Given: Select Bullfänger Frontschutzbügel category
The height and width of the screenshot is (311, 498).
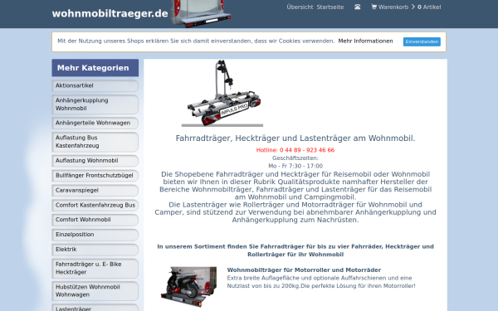Looking at the screenshot, I should click(x=95, y=176).
